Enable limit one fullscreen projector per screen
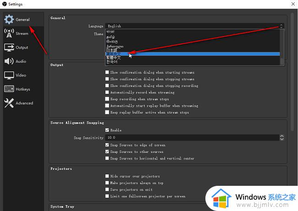 click(107, 196)
